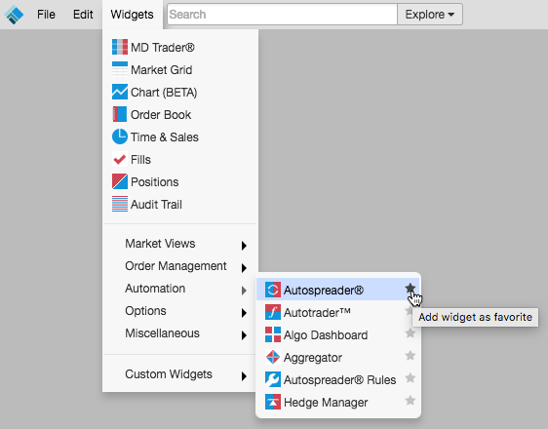548x429 pixels.
Task: Click the TT application logo icon
Action: pos(14,15)
